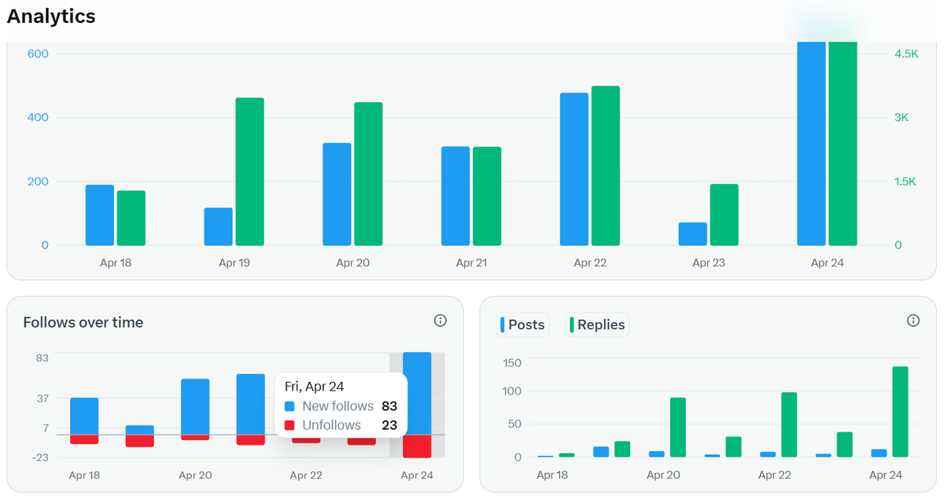Click the Follows over time title
The height and width of the screenshot is (499, 944).
click(x=83, y=322)
